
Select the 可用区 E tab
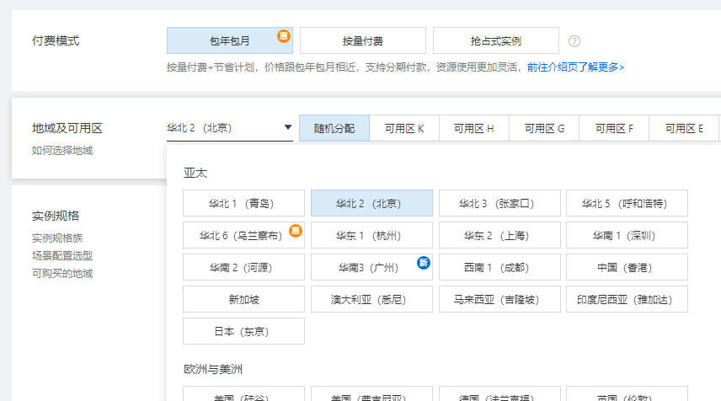pos(684,128)
